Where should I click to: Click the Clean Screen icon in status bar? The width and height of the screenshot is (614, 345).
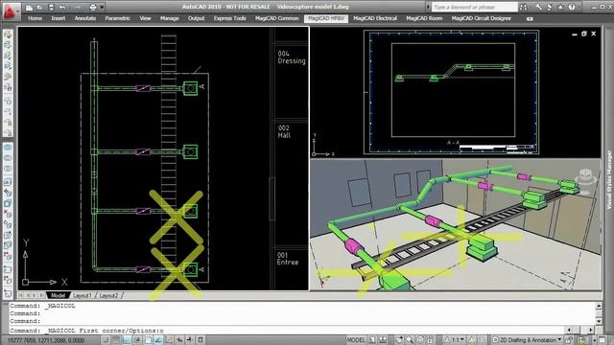pos(602,340)
